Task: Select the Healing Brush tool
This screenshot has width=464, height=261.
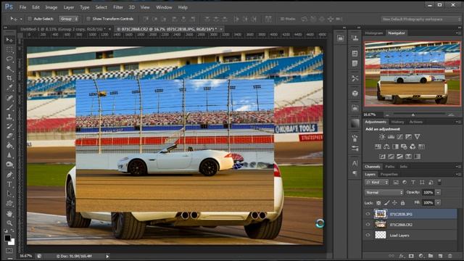Action: point(9,98)
